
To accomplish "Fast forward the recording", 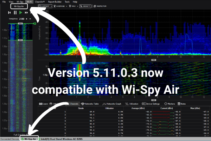I will (26, 13).
